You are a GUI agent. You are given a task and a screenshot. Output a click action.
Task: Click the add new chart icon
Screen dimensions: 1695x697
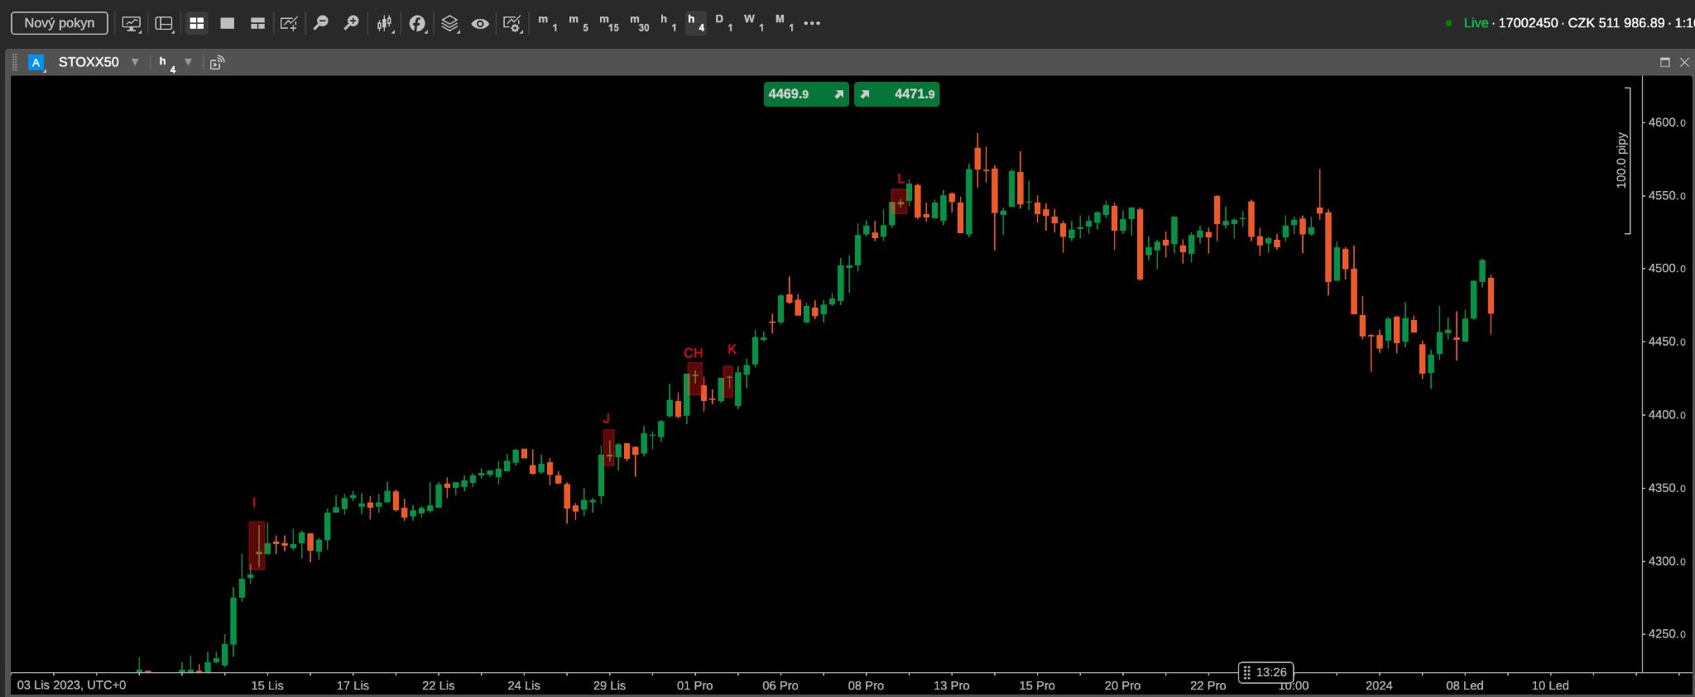(x=289, y=24)
